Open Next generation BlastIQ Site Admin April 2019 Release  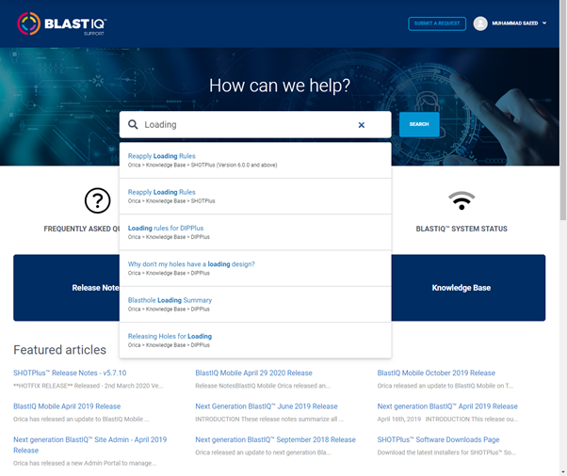click(x=90, y=445)
